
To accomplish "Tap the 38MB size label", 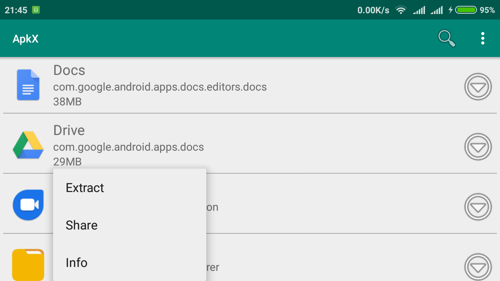I will [68, 102].
